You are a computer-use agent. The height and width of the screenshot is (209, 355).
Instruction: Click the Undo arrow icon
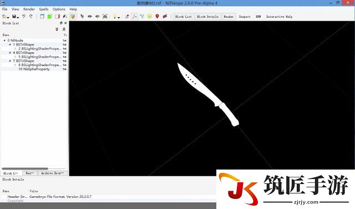(24, 16)
